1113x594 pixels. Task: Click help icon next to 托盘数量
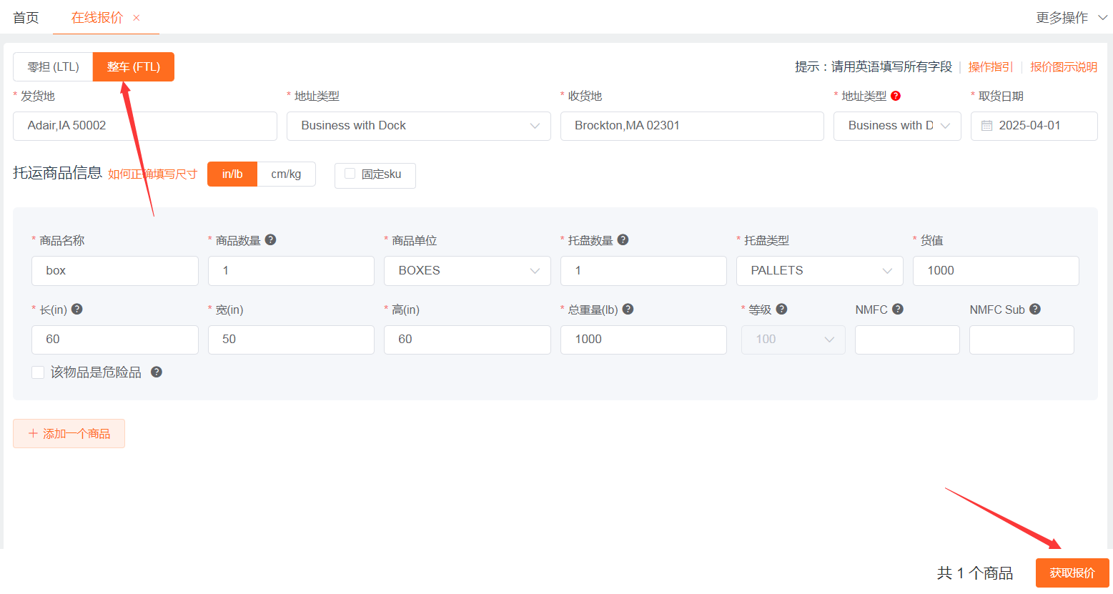(x=623, y=240)
